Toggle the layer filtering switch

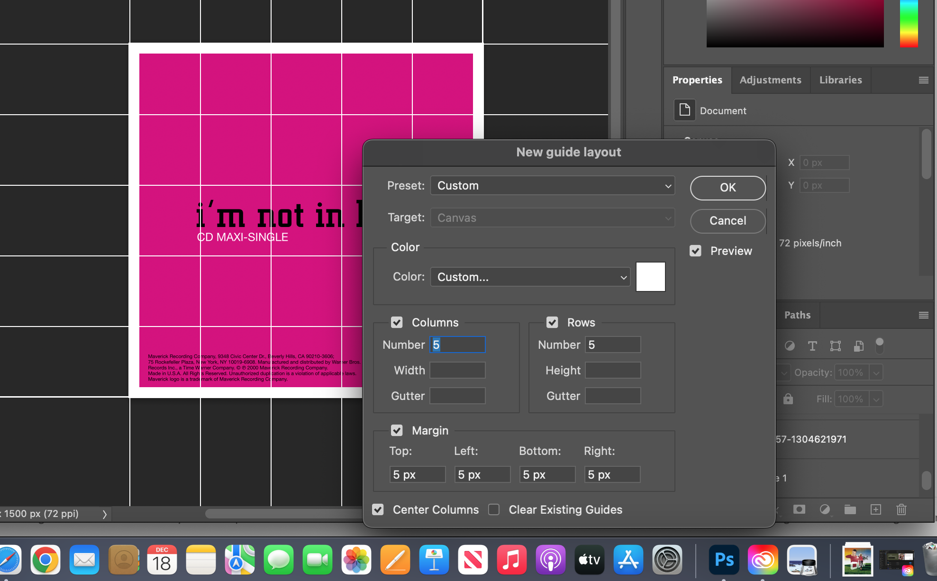tap(880, 346)
